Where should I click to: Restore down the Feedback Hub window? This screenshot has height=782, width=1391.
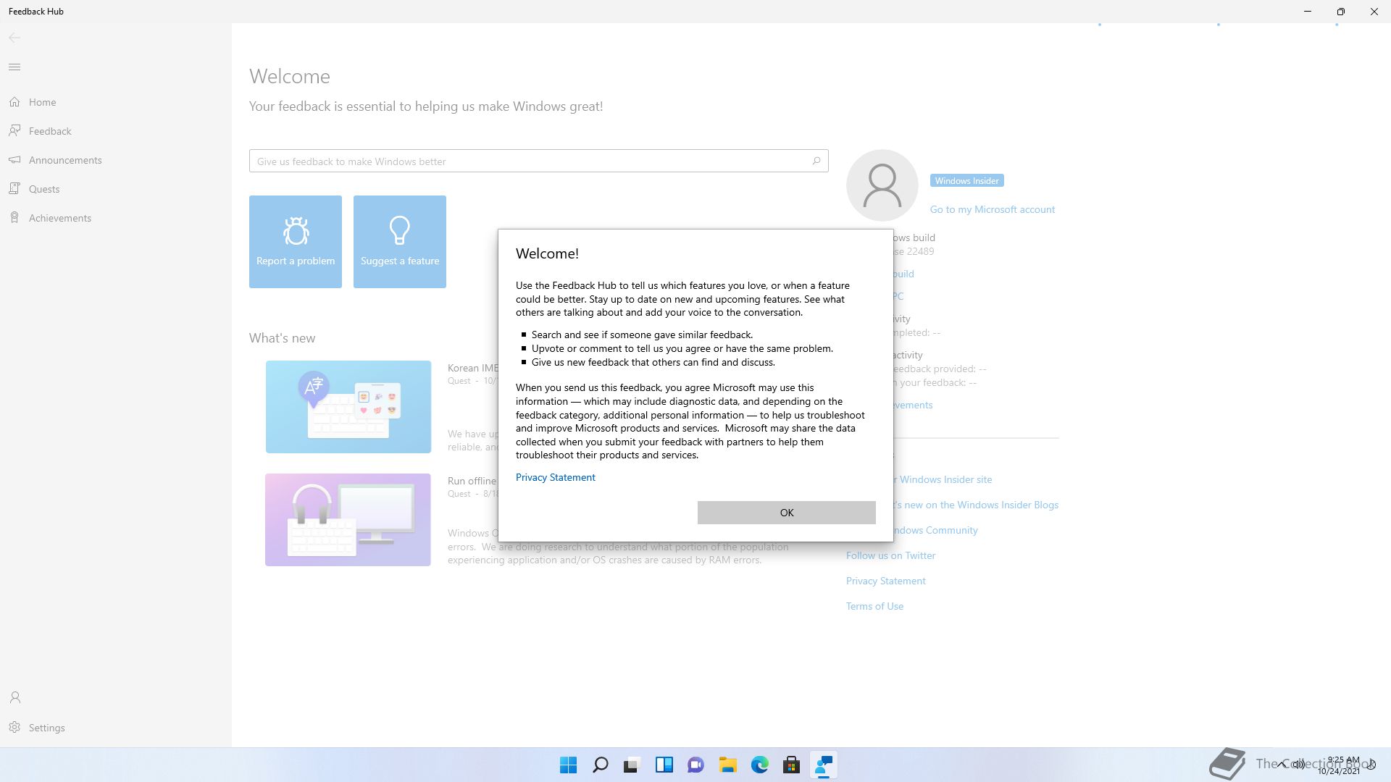tap(1341, 12)
